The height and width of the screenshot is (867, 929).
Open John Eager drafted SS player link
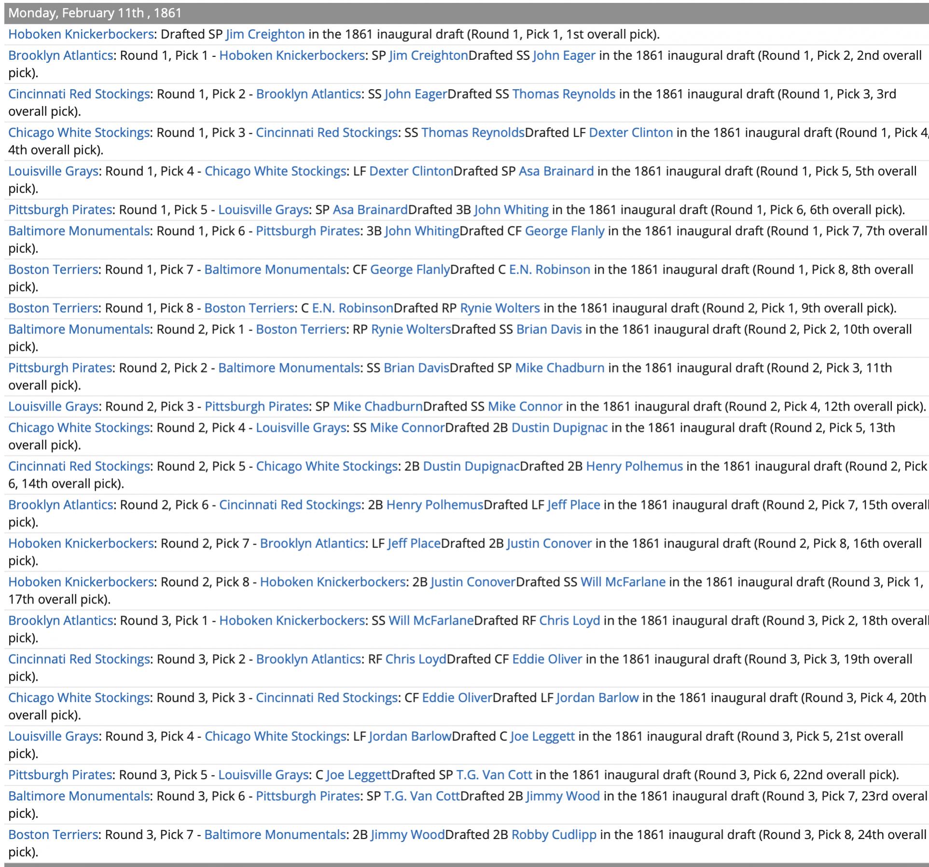[564, 55]
